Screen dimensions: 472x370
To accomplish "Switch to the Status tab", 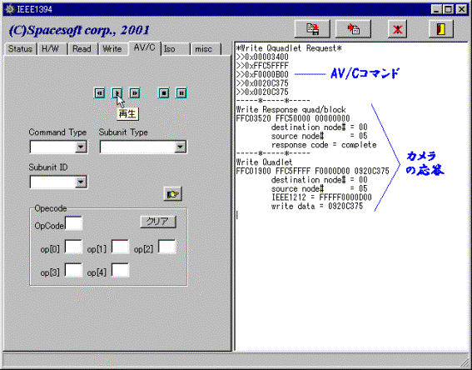I will pyautogui.click(x=20, y=49).
